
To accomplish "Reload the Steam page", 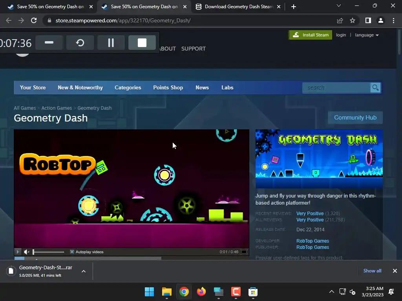I will [34, 20].
